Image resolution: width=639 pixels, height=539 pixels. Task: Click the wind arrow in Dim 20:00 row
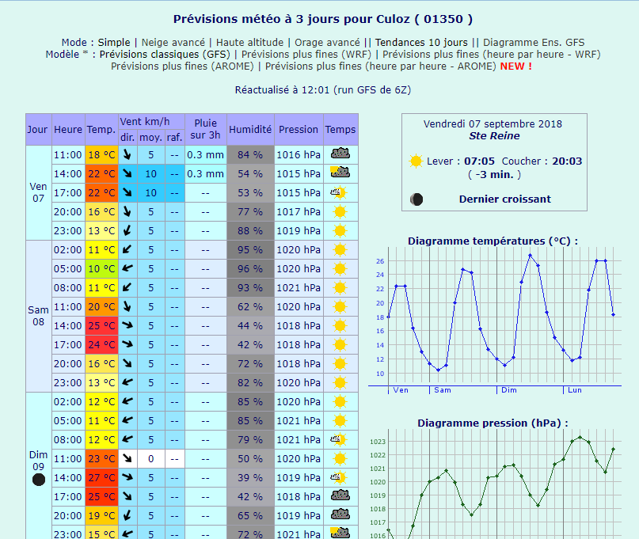click(127, 516)
